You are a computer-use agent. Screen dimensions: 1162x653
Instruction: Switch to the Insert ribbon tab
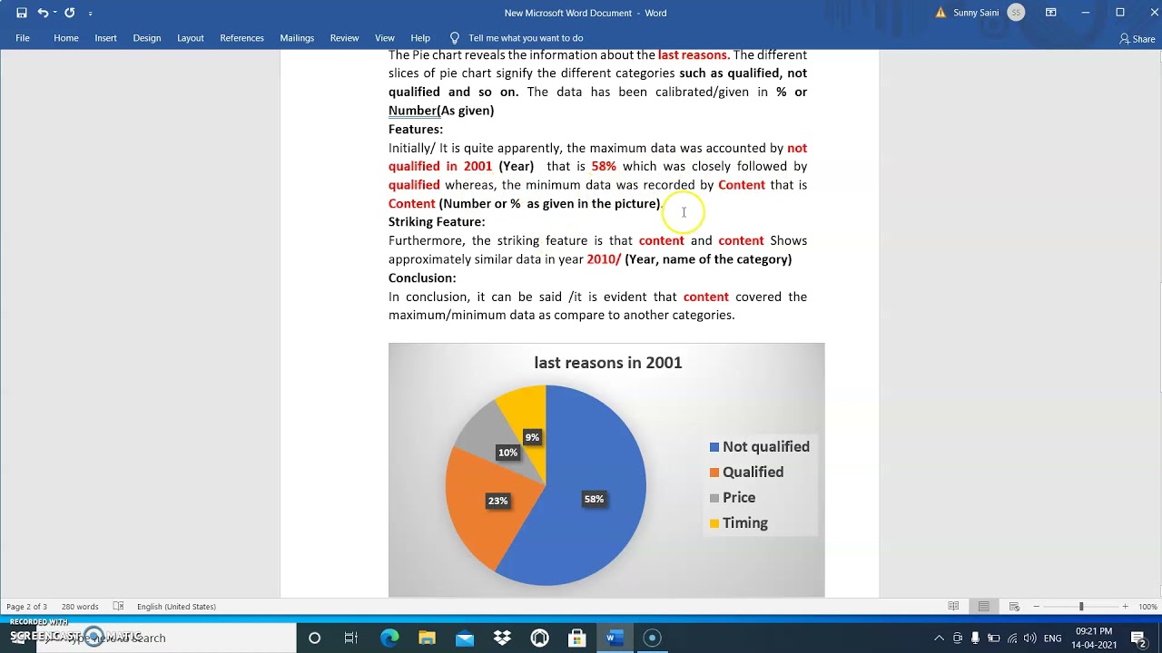(x=105, y=38)
